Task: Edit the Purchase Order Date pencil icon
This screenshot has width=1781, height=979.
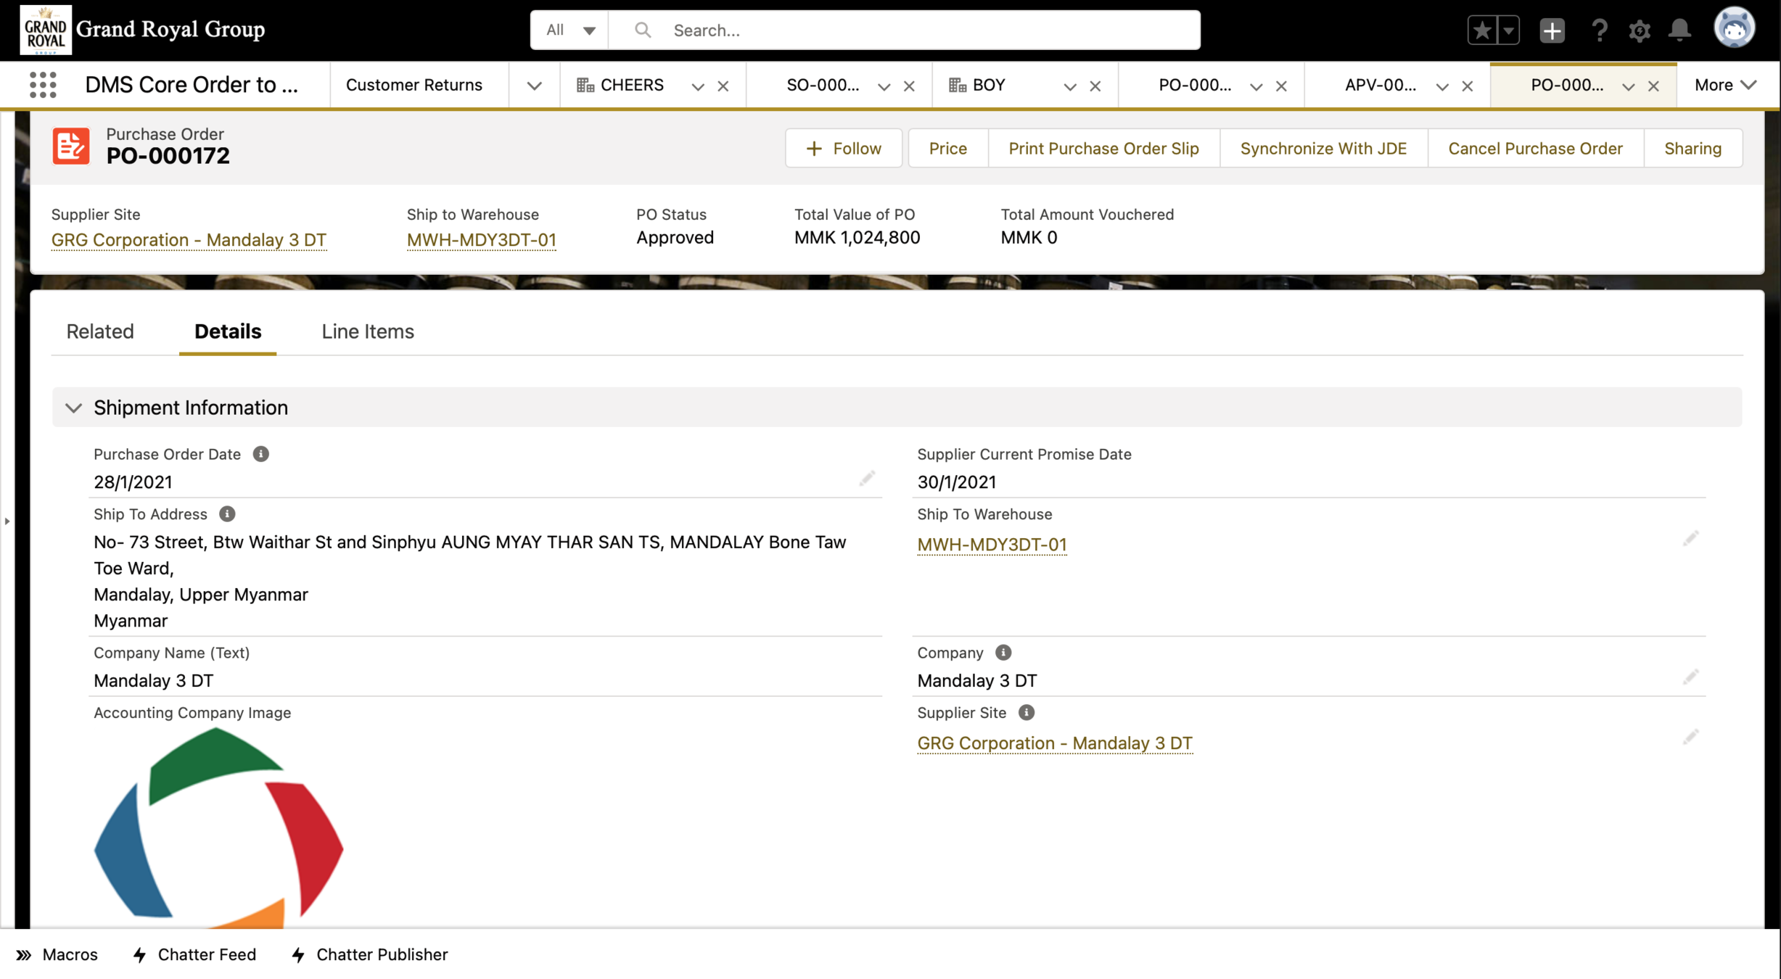Action: pos(867,479)
